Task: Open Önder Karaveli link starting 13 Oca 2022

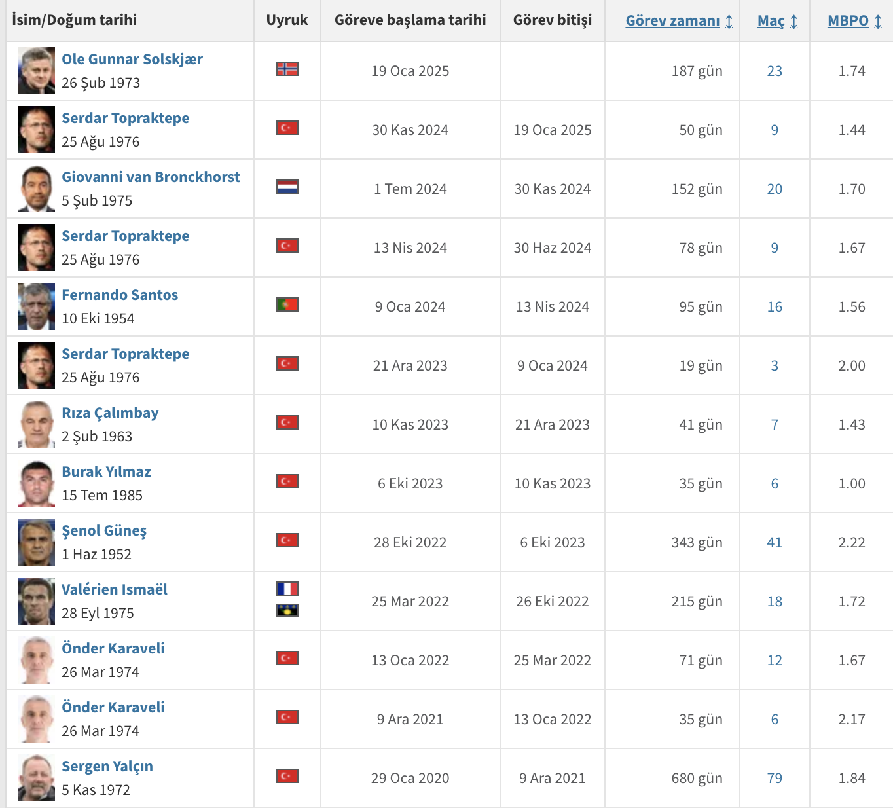Action: pos(113,648)
